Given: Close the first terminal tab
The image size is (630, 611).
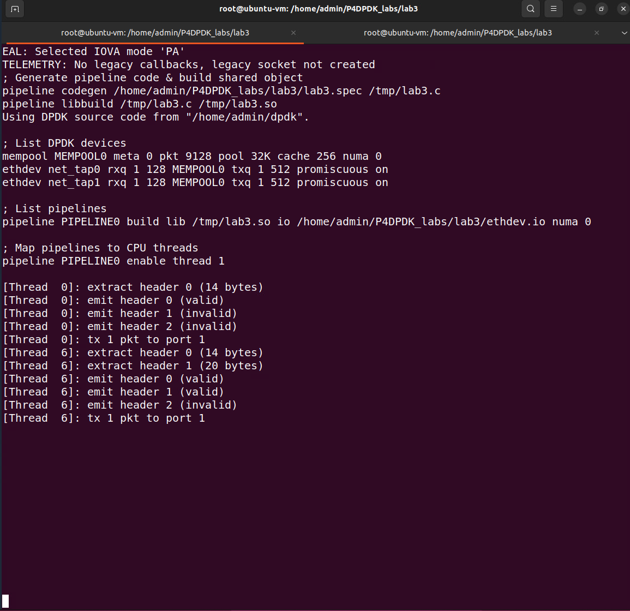Looking at the screenshot, I should tap(293, 33).
